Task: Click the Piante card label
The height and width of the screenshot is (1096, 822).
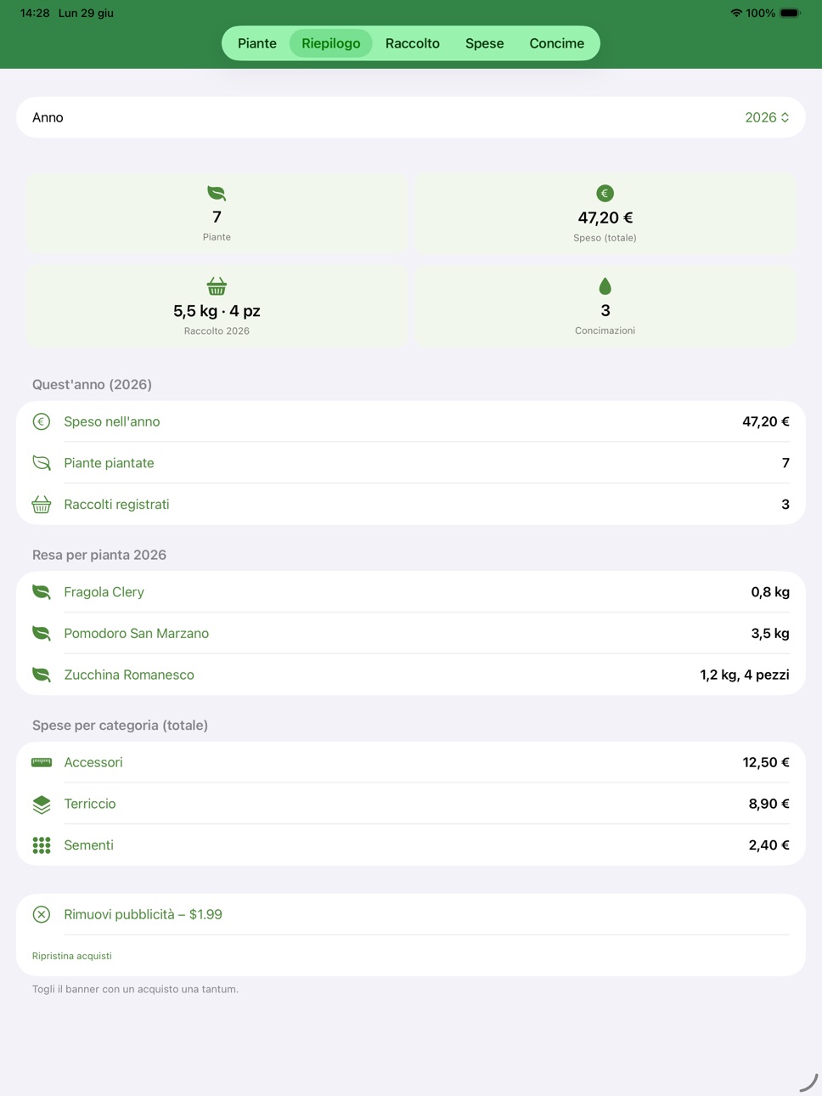Action: pos(217,237)
